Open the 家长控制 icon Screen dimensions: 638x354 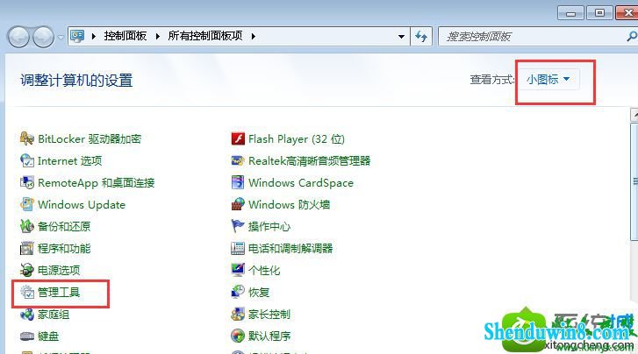tap(238, 315)
